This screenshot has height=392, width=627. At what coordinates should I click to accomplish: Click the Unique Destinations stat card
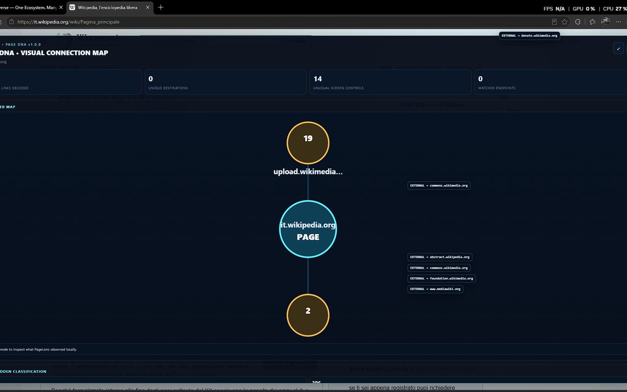tap(226, 82)
